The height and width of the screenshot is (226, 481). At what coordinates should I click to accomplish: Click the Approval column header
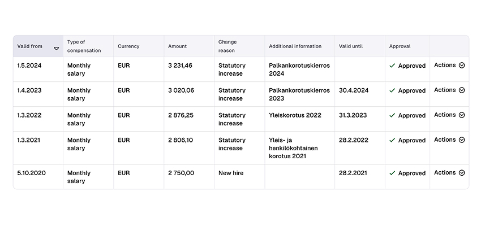tap(400, 46)
